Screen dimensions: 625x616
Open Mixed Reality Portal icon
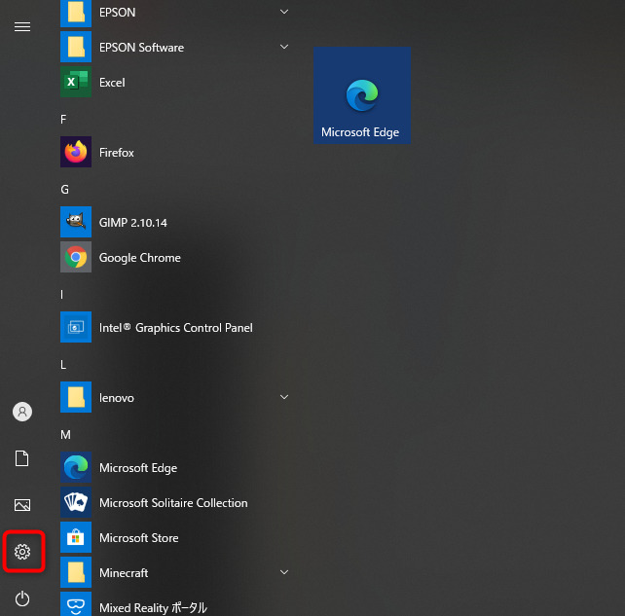click(x=76, y=604)
